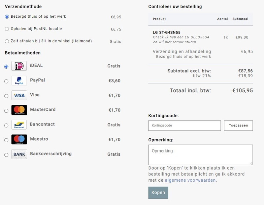This screenshot has height=205, width=264.
Task: Click the Maestro logo icon
Action: pyautogui.click(x=19, y=140)
